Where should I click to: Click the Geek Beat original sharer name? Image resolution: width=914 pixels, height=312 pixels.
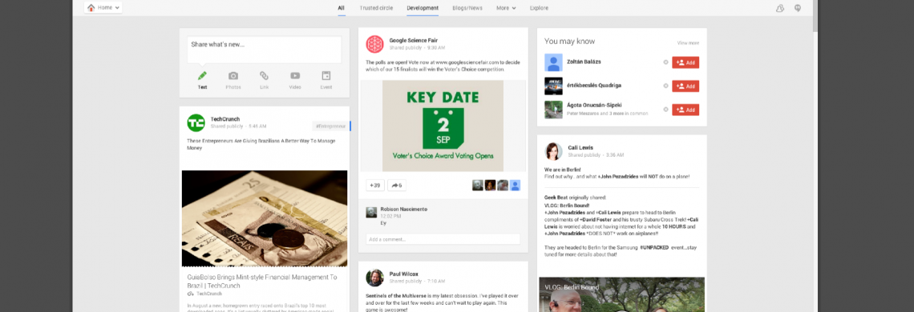click(x=556, y=198)
